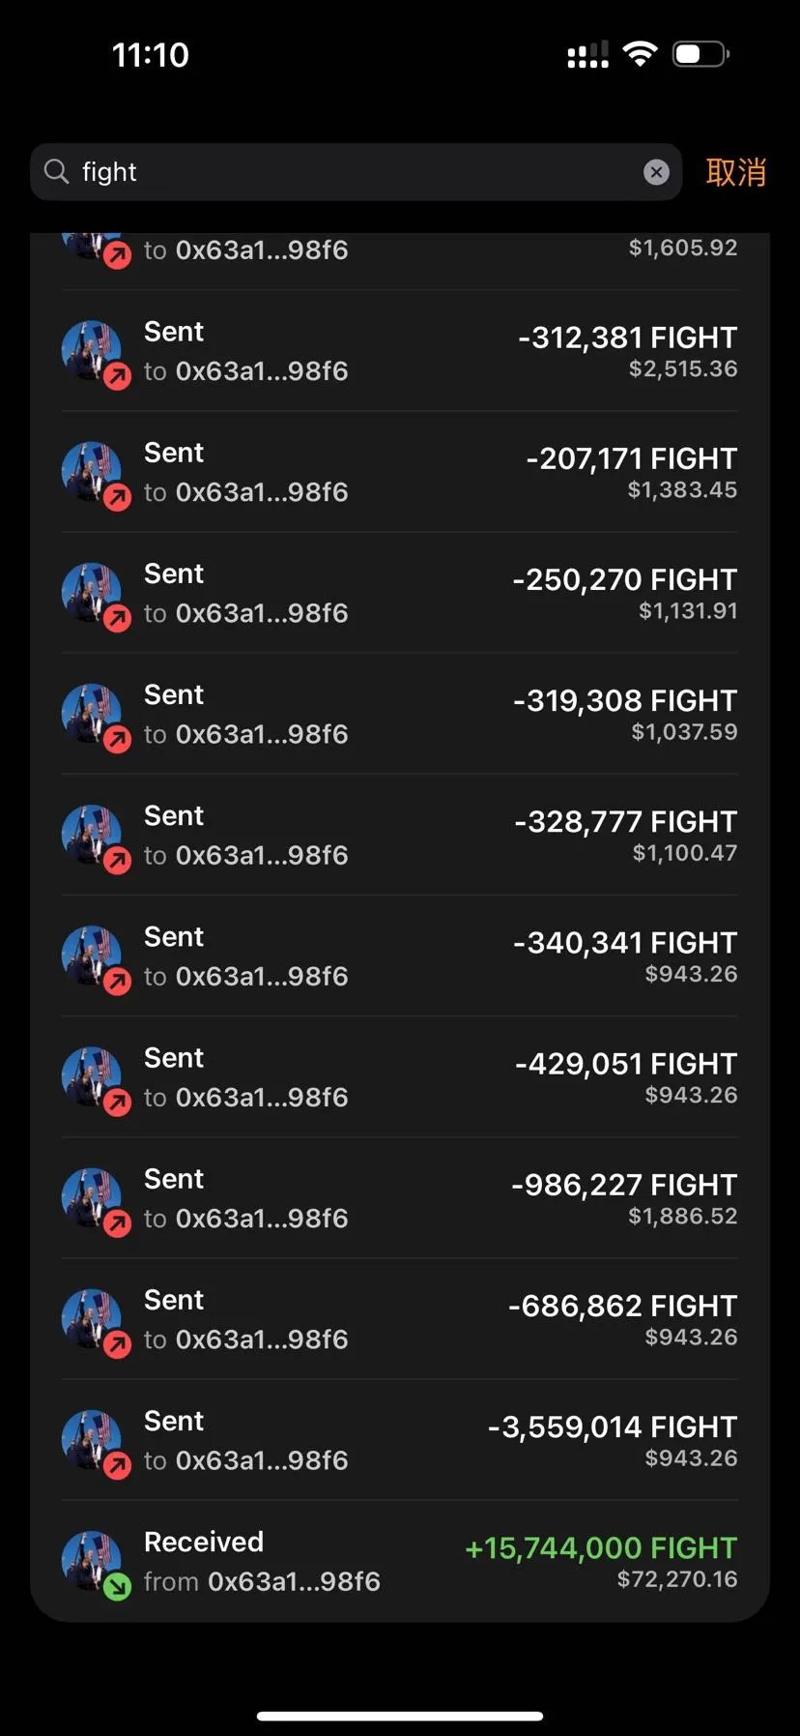Tap the 取消 cancel button
This screenshot has height=1736, width=800.
pyautogui.click(x=735, y=172)
